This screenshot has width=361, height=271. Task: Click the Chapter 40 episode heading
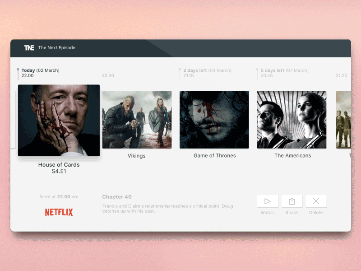(117, 197)
